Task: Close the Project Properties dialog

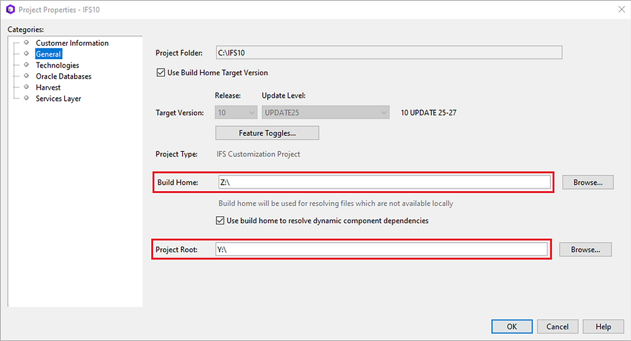Action: click(x=621, y=9)
